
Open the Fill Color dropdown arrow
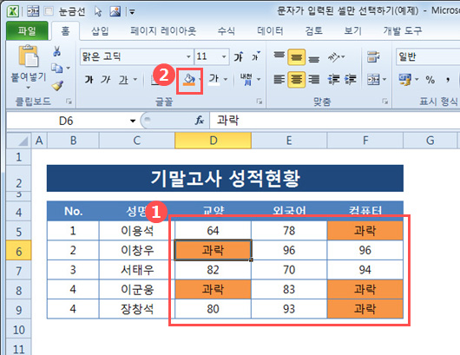point(200,79)
